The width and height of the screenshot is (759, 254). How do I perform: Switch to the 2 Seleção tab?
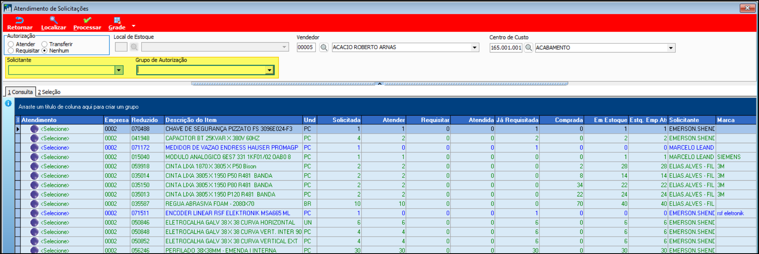pyautogui.click(x=49, y=92)
